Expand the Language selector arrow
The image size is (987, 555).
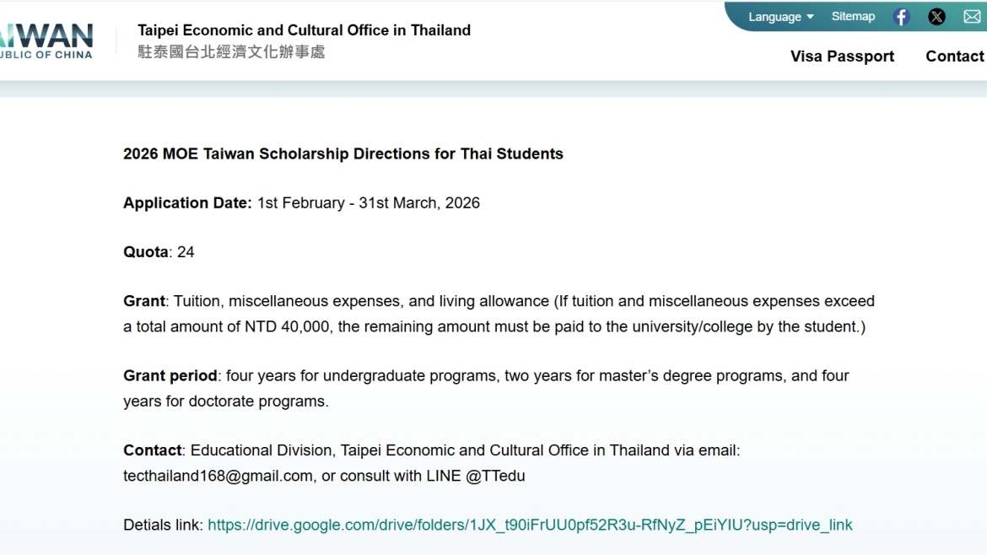coord(808,17)
